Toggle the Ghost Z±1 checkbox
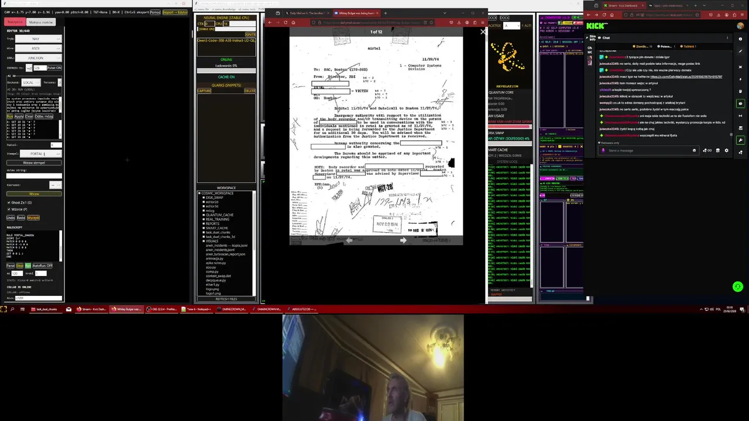This screenshot has height=421, width=749. [9, 202]
